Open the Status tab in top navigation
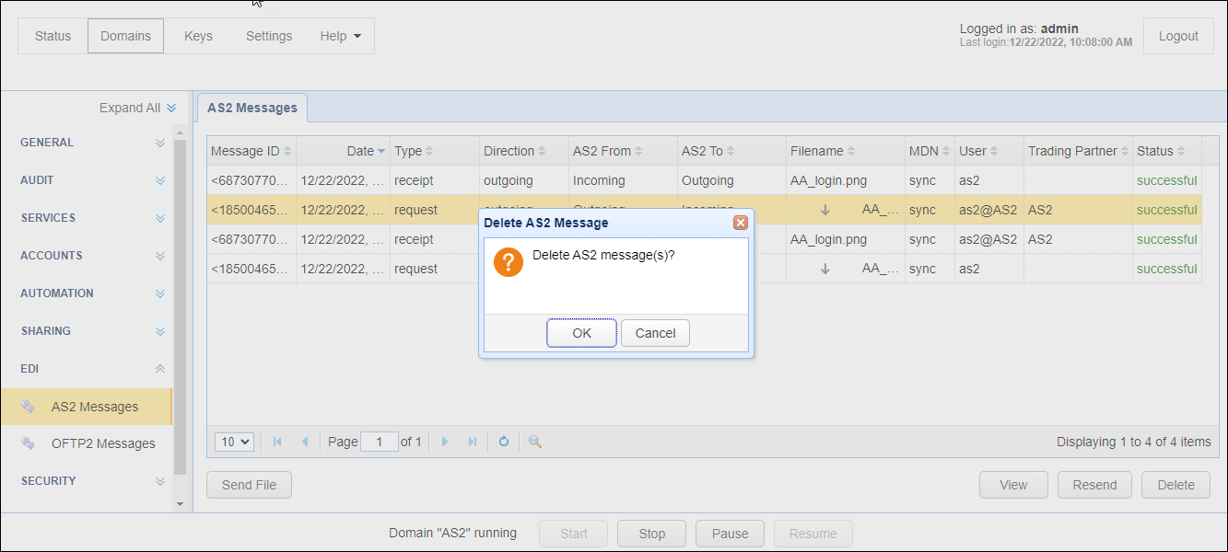The width and height of the screenshot is (1228, 552). (53, 36)
